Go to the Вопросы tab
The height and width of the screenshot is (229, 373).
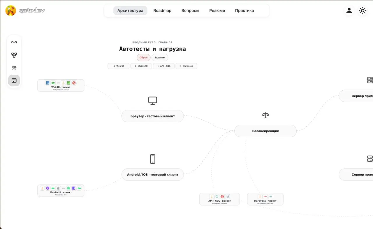[190, 10]
